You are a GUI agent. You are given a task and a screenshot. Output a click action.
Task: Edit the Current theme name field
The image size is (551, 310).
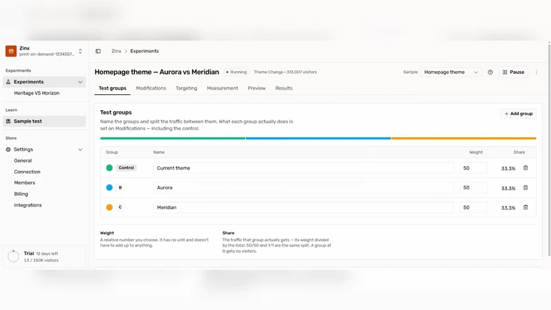(303, 168)
